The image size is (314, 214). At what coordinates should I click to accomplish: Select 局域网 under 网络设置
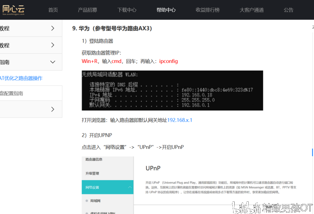click(x=95, y=201)
